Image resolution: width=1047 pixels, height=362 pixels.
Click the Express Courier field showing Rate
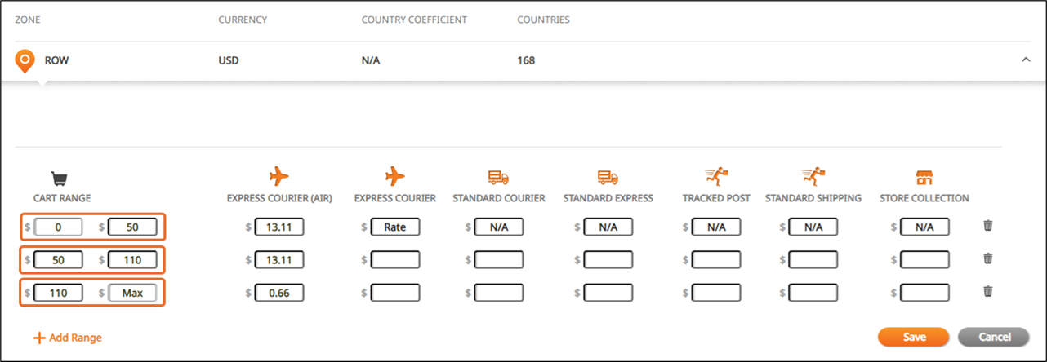tap(395, 227)
